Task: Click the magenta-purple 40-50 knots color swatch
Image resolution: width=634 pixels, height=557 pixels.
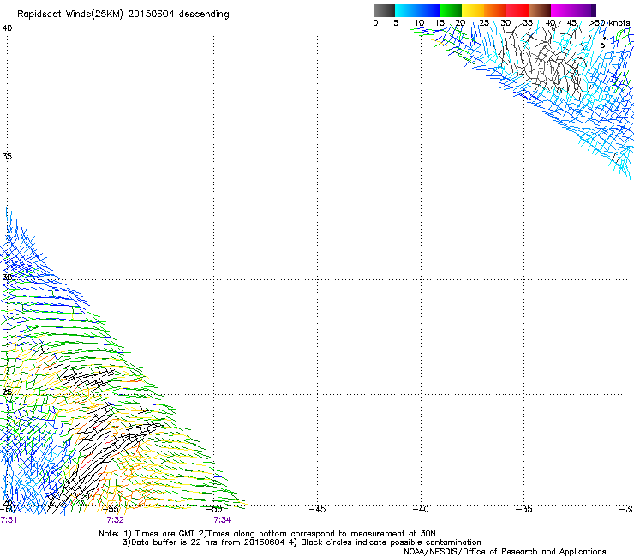Action: (x=573, y=10)
